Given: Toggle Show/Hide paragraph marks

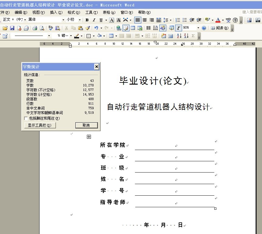Looking at the screenshot, I should pos(178,28).
